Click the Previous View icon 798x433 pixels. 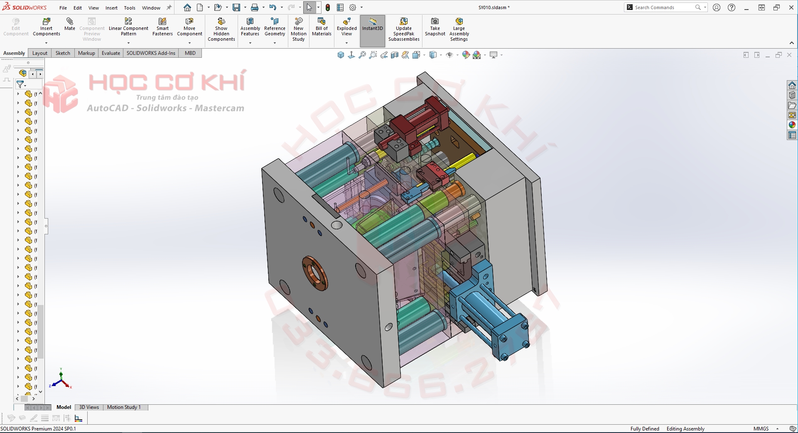coord(384,55)
